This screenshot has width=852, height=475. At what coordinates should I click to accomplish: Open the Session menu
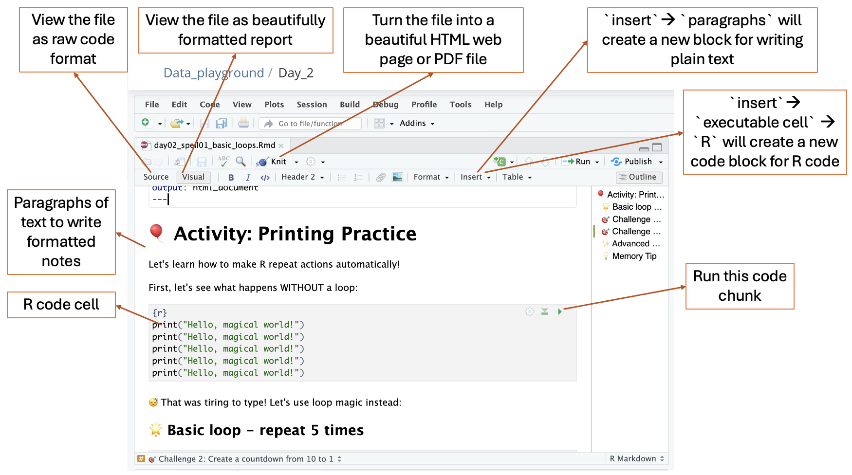click(312, 105)
